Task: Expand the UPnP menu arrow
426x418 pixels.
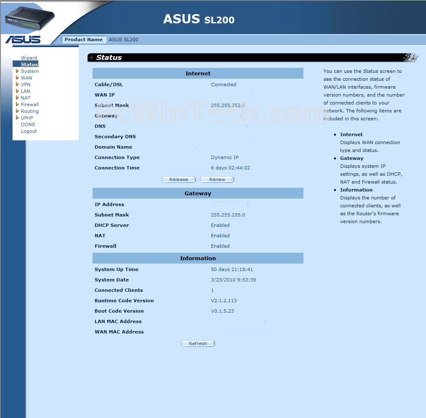Action: 17,117
